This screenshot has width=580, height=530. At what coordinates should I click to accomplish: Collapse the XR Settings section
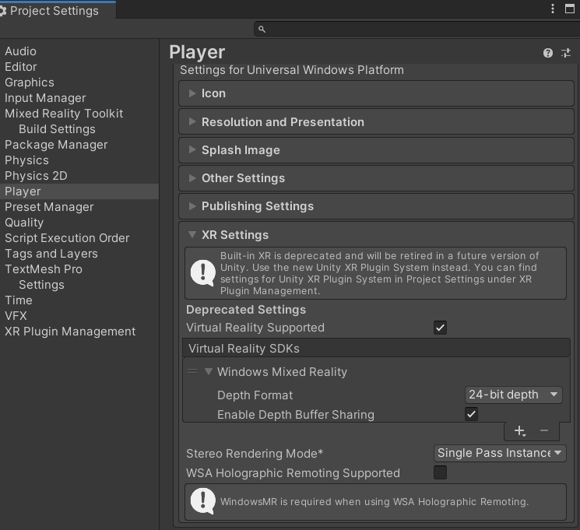[x=192, y=234]
